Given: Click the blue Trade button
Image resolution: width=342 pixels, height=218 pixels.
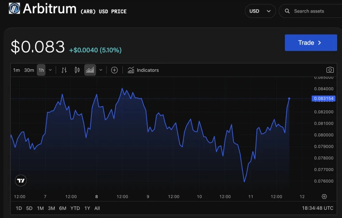Looking at the screenshot, I should click(311, 43).
